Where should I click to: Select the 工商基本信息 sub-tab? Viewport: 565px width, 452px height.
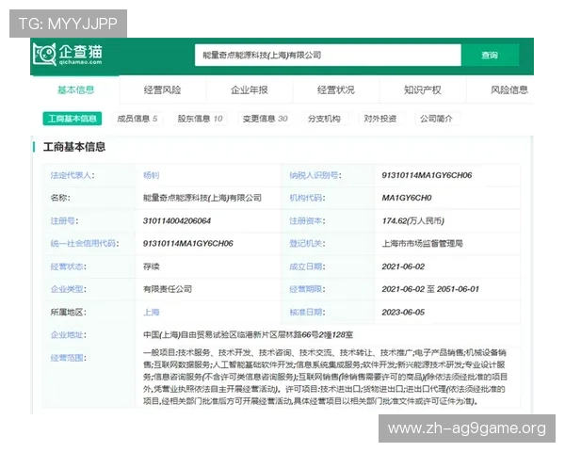[x=73, y=119]
